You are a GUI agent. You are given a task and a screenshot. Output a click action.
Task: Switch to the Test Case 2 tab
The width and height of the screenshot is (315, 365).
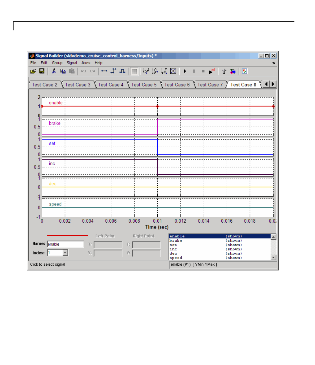[x=45, y=85]
